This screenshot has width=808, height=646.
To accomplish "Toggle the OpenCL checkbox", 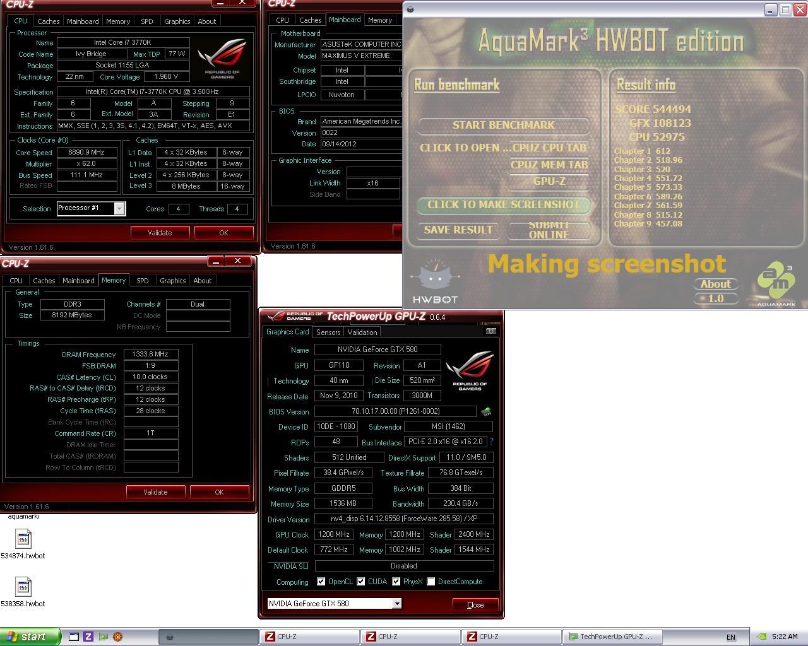I will [321, 582].
